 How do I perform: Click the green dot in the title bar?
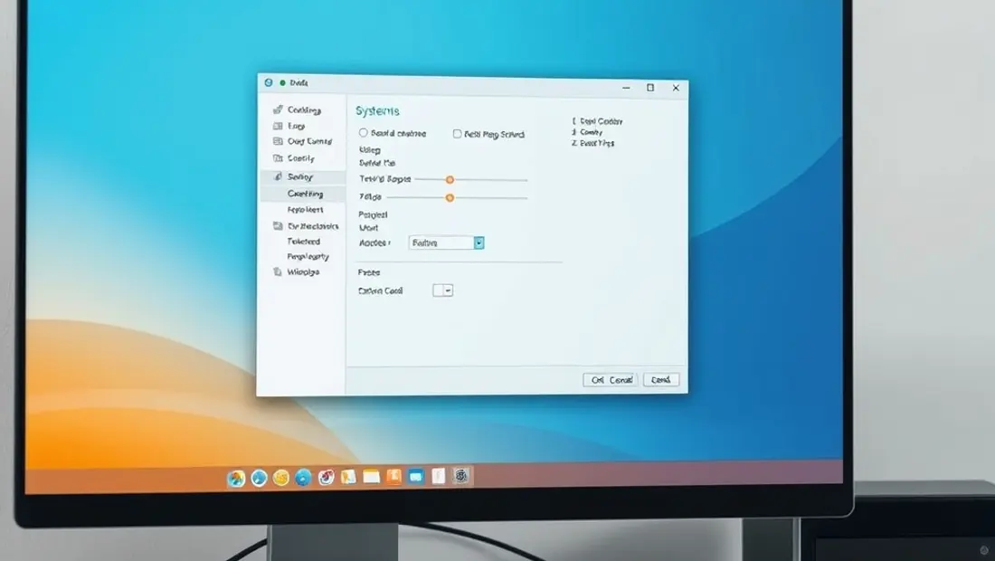(282, 82)
